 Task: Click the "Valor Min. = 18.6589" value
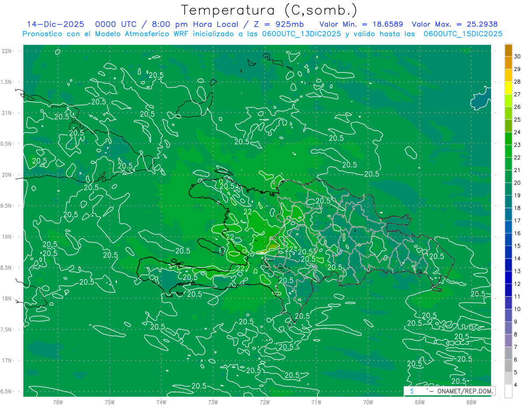pyautogui.click(x=361, y=24)
